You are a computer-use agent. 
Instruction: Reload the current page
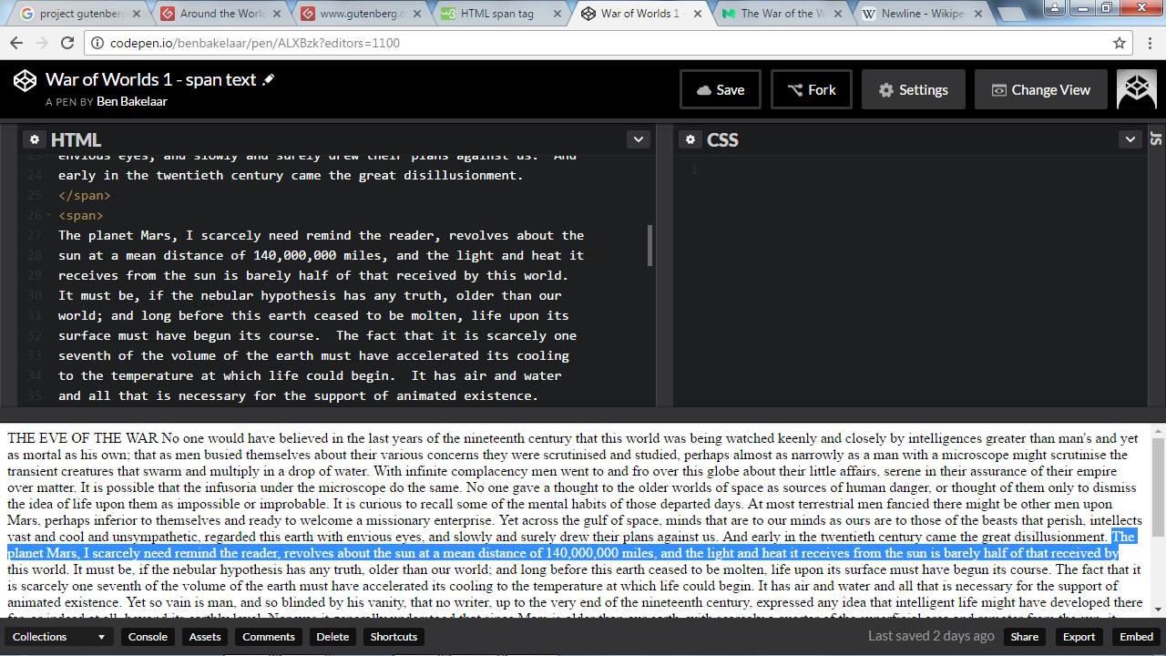click(67, 43)
